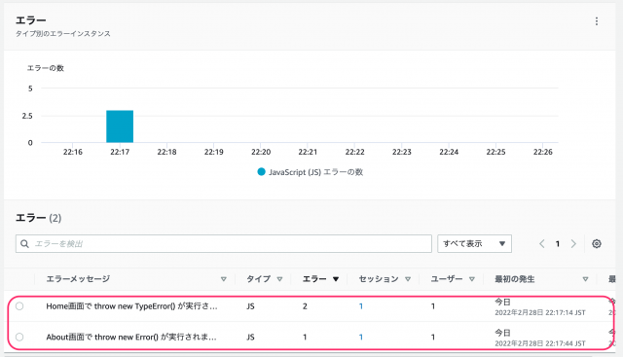Go to the next page arrow
This screenshot has height=357, width=623.
[573, 244]
